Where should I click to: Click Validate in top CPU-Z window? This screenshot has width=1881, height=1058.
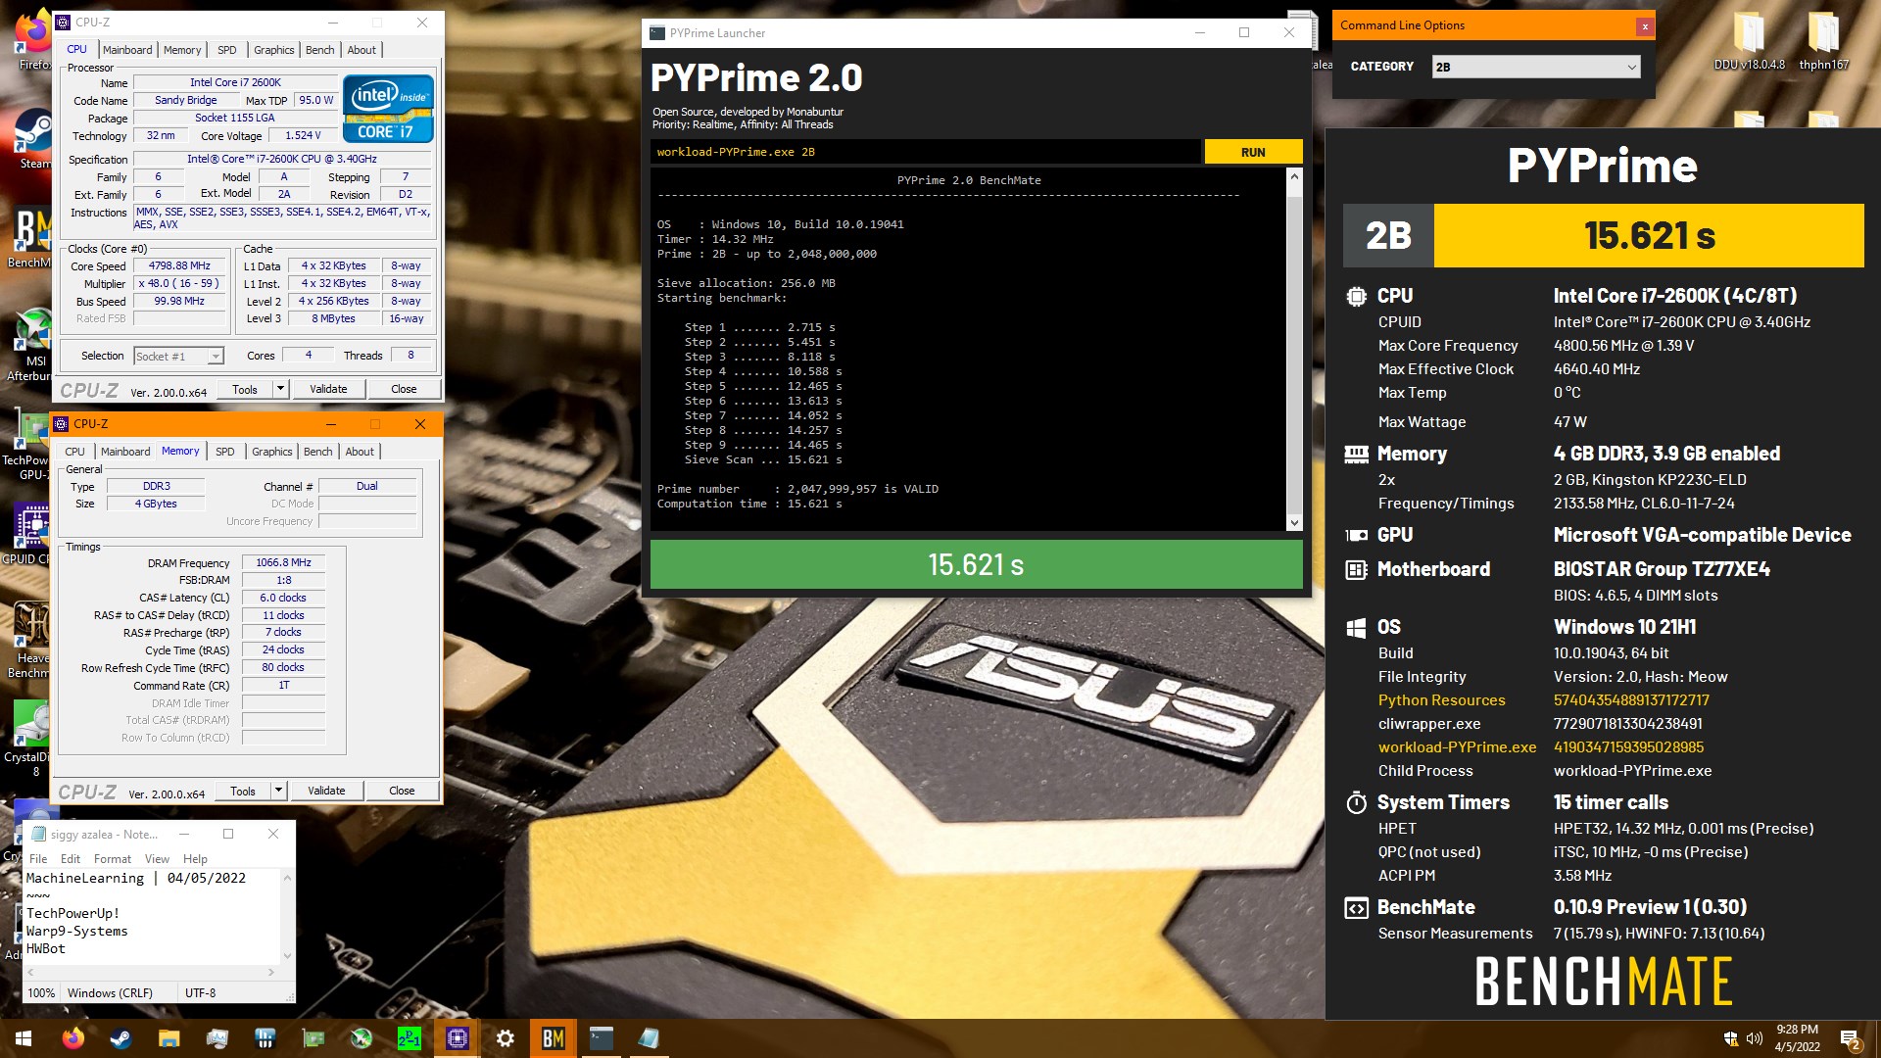[328, 389]
